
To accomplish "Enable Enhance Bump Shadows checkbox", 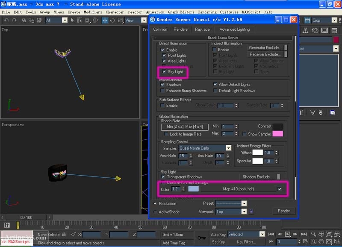I will (162, 91).
